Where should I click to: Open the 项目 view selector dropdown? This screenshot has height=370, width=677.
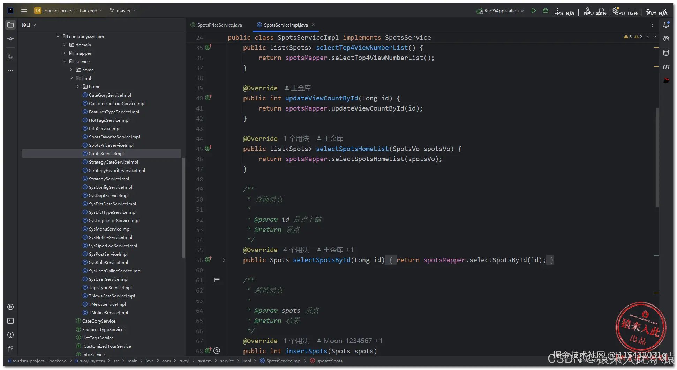(29, 25)
